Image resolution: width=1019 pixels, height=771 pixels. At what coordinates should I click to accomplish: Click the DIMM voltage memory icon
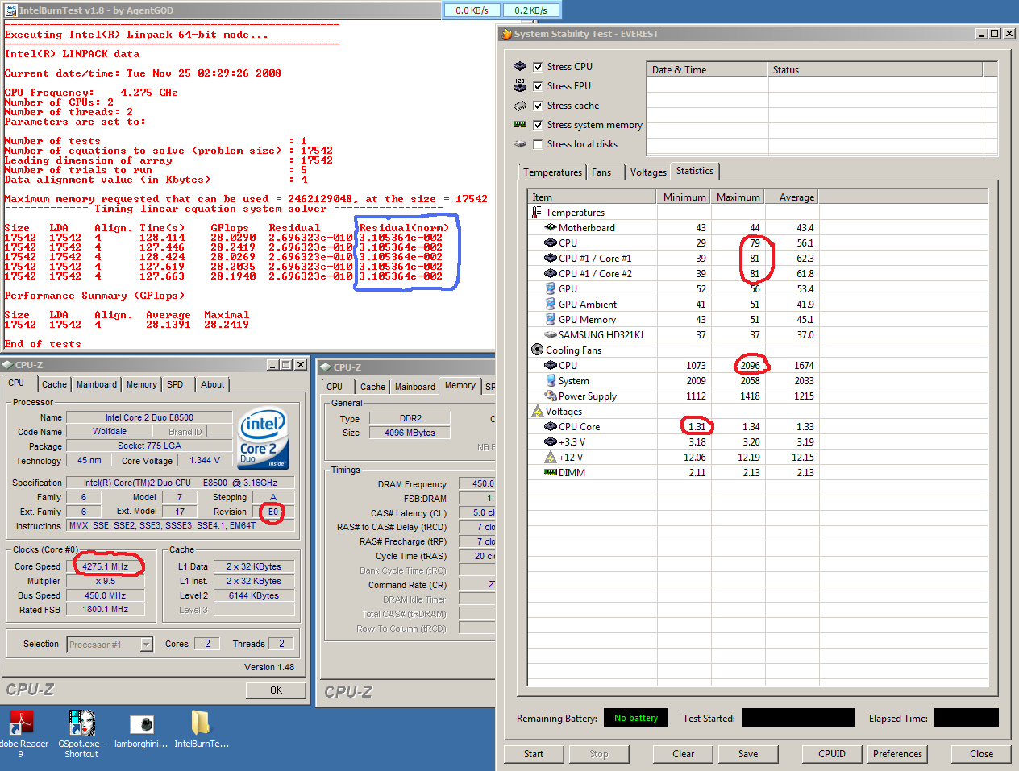[x=551, y=473]
